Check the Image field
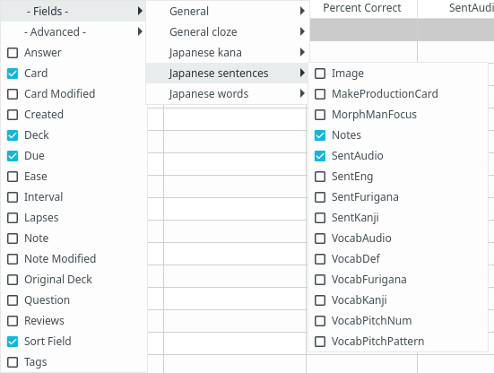Viewport: 494px width, 373px height. tap(320, 74)
